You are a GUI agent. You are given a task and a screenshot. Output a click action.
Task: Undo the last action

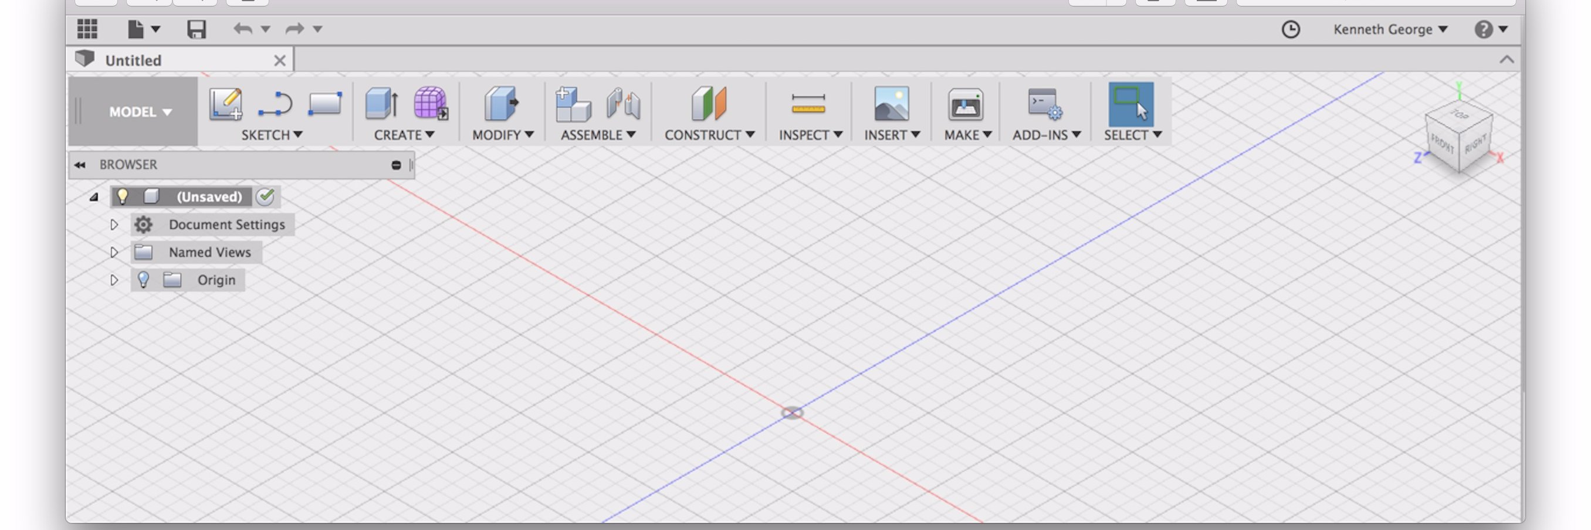point(243,29)
